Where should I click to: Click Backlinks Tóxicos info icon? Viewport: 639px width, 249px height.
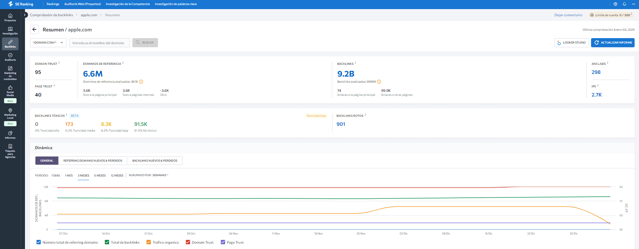66,115
